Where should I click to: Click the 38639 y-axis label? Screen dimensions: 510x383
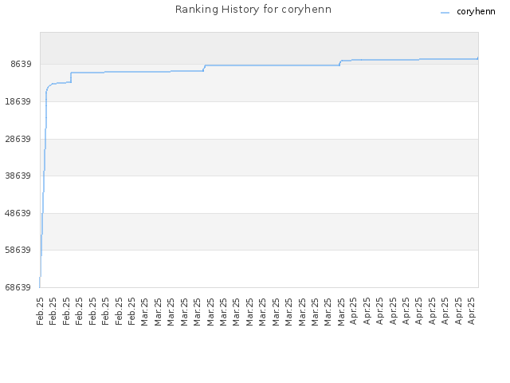tap(18, 176)
